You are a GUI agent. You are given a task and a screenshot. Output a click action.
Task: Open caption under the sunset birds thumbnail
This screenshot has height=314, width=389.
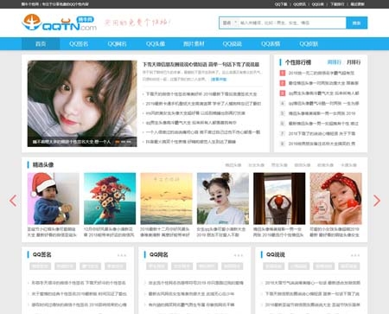(165, 232)
